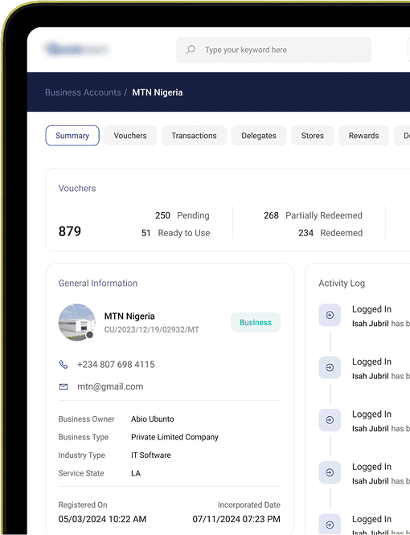Click the IT Software industry value
This screenshot has width=410, height=535.
click(151, 455)
